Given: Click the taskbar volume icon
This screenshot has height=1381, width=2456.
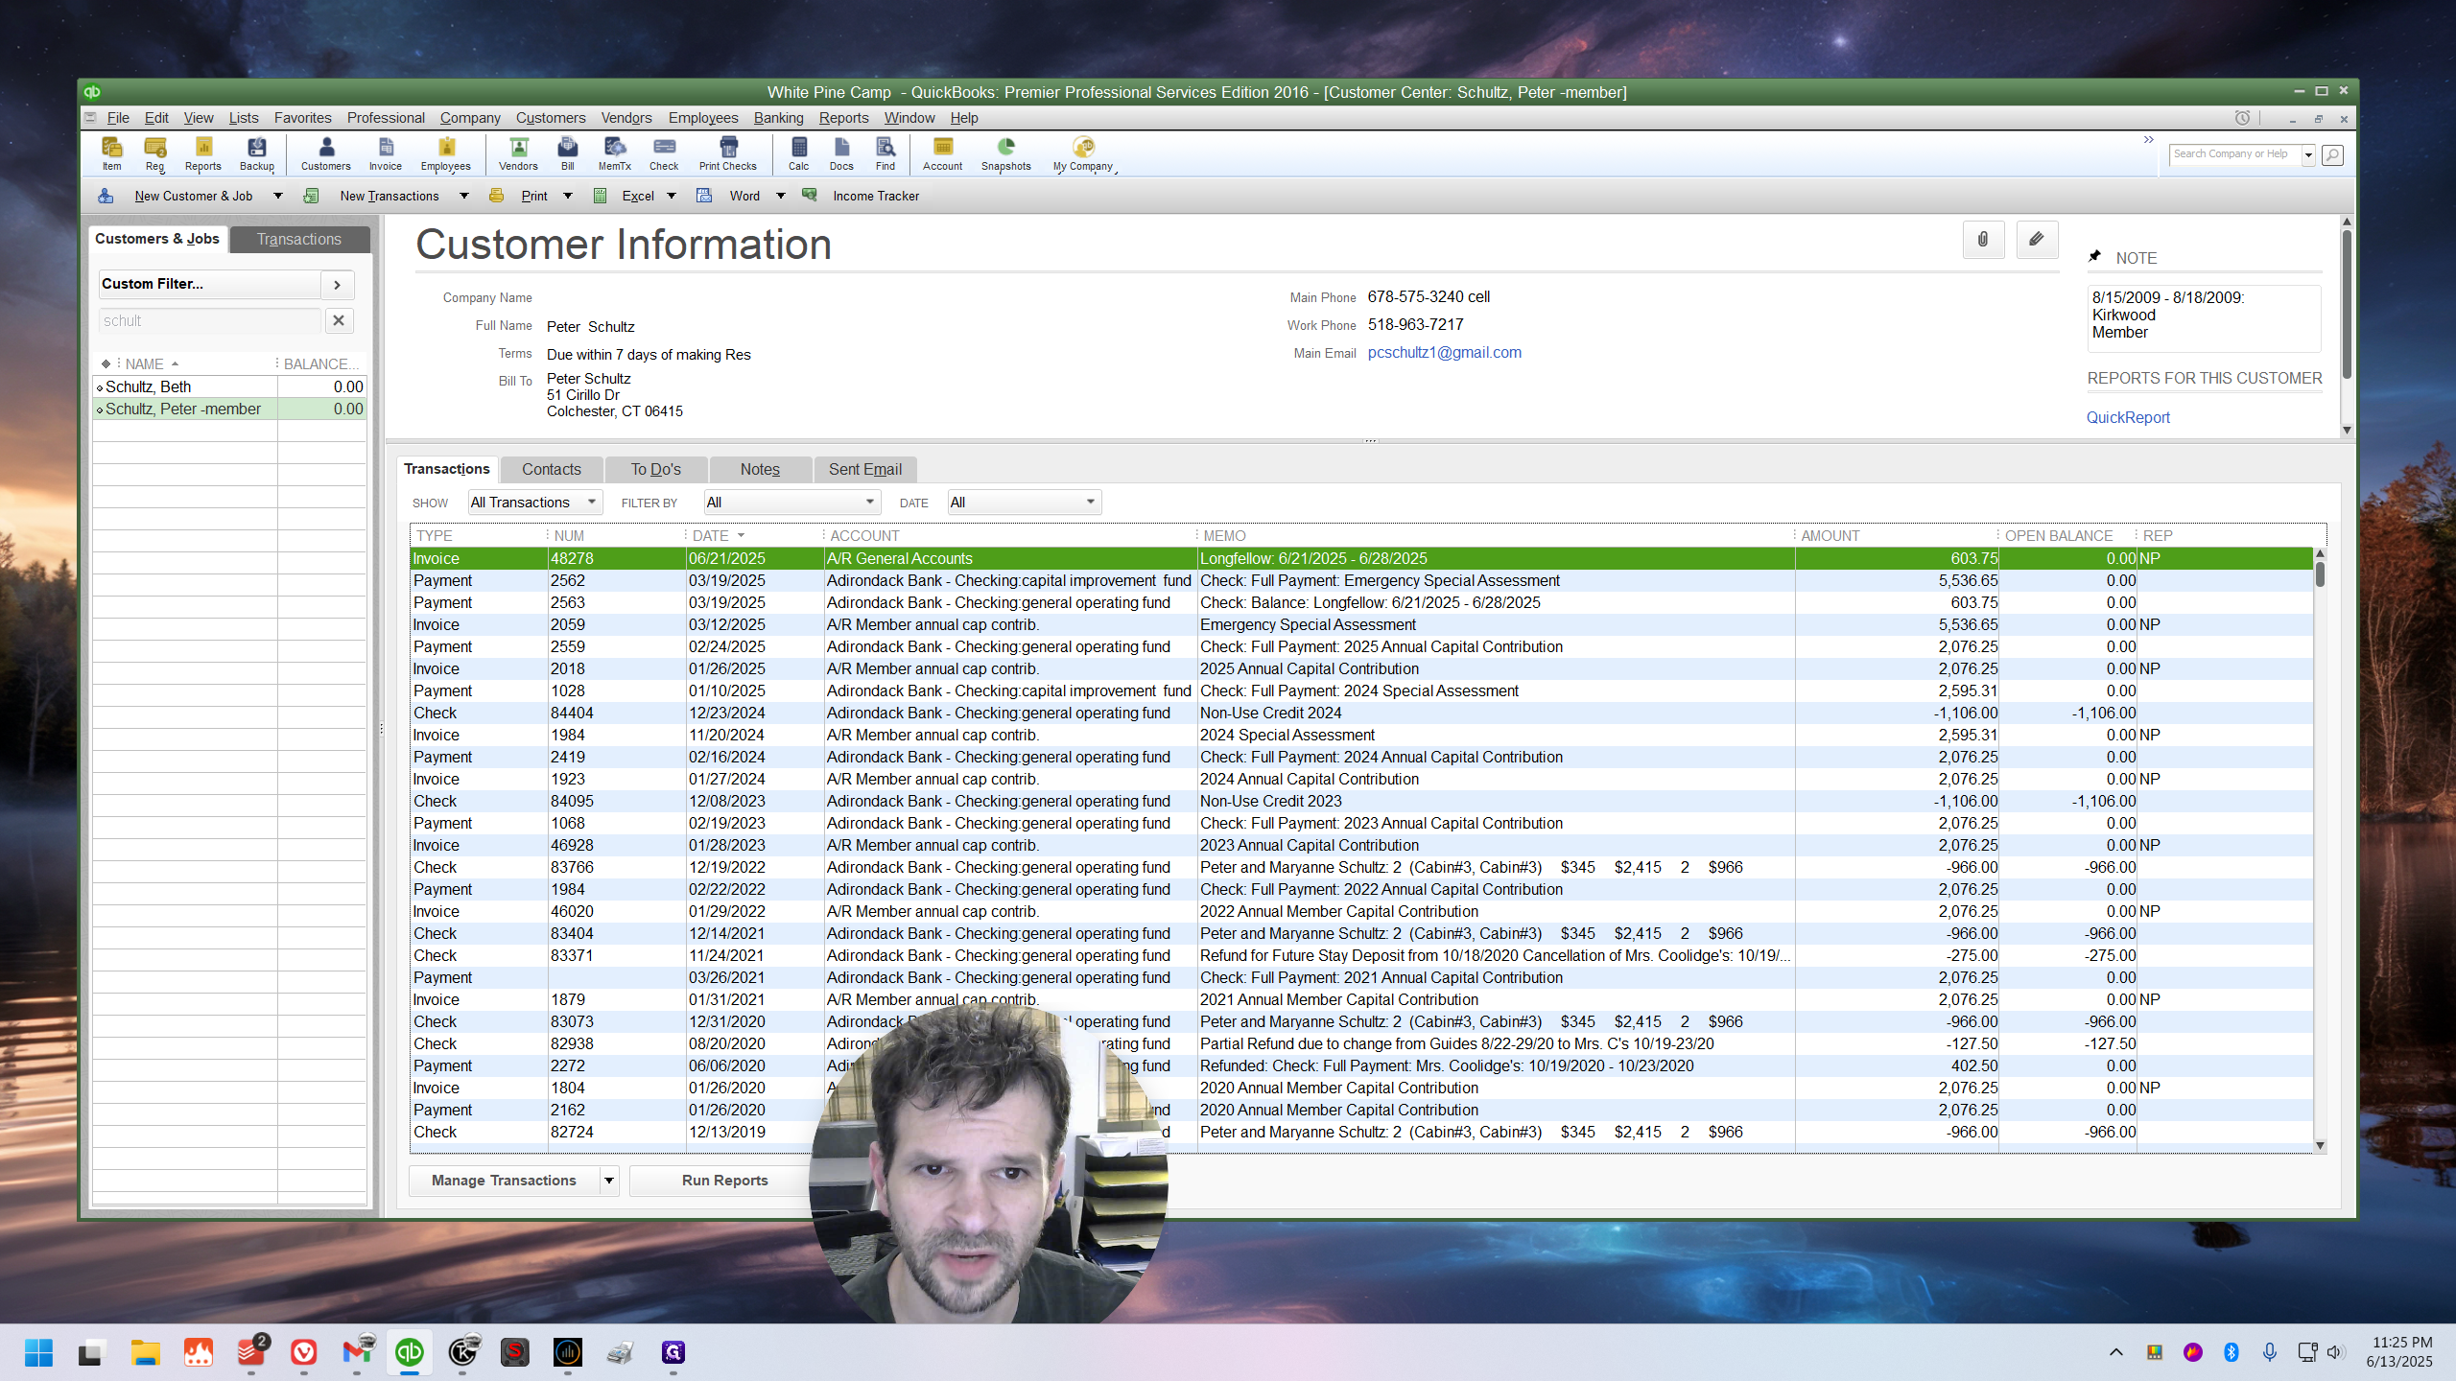Looking at the screenshot, I should (2336, 1352).
